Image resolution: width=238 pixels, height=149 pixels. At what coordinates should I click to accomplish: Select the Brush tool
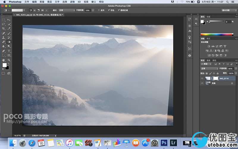click(9, 33)
